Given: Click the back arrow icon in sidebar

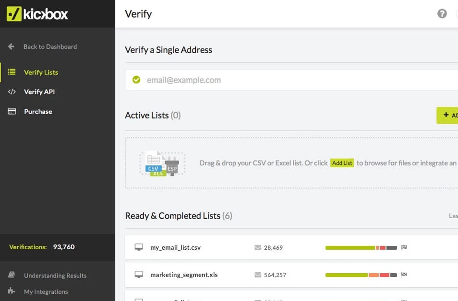Looking at the screenshot, I should coord(11,46).
